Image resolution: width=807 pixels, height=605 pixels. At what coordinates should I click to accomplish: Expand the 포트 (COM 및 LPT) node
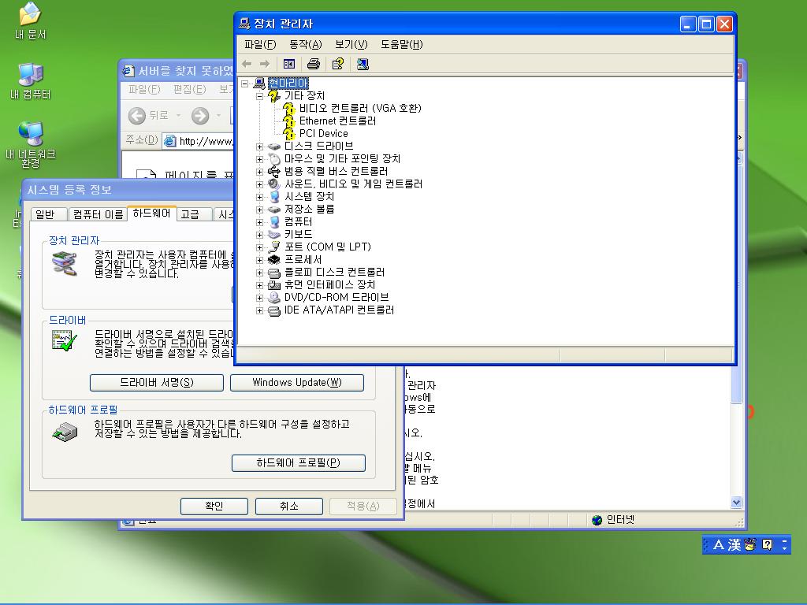pyautogui.click(x=259, y=247)
